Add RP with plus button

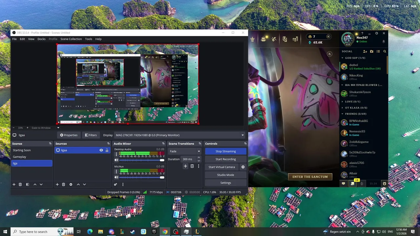(328, 37)
